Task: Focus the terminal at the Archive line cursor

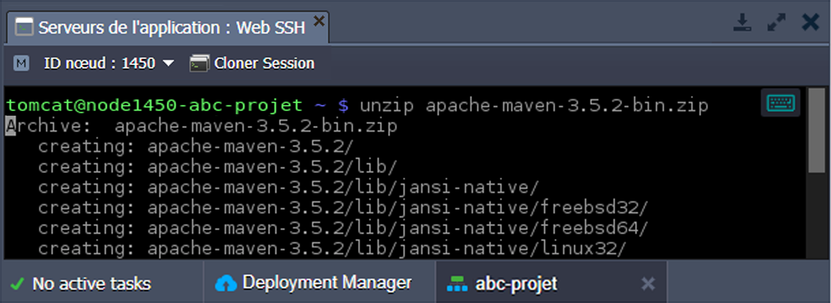Action: point(10,126)
